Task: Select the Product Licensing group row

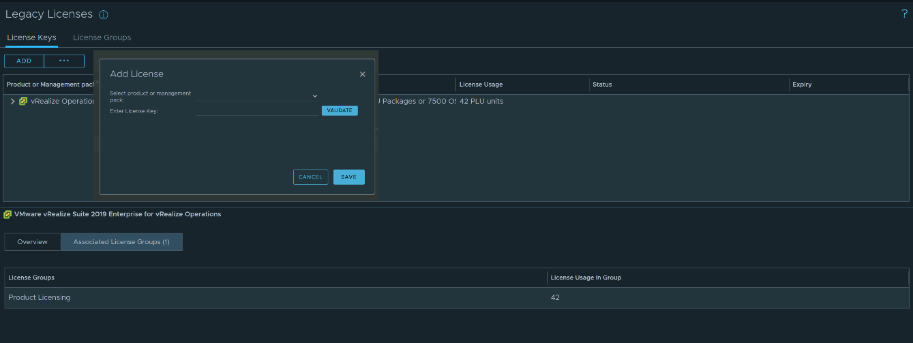Action: [x=40, y=297]
